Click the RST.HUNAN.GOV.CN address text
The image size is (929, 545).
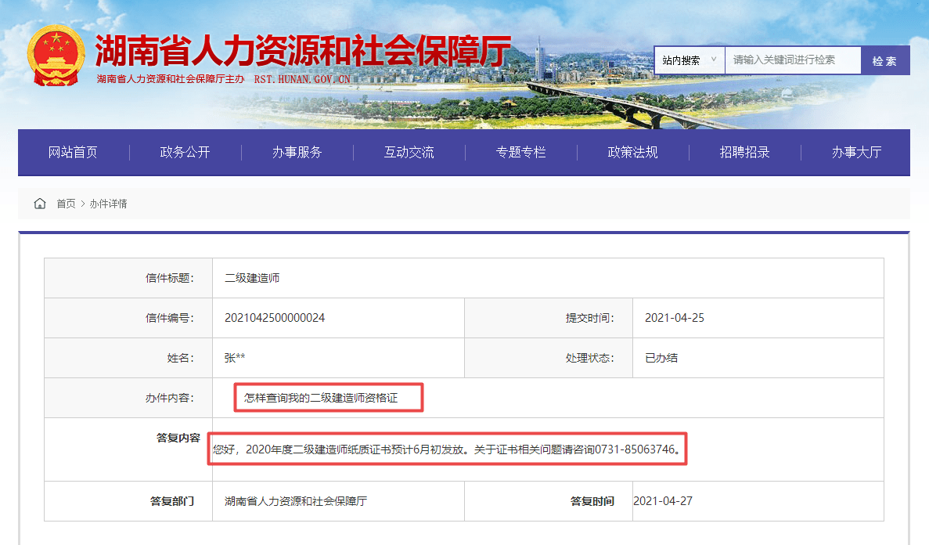click(301, 80)
